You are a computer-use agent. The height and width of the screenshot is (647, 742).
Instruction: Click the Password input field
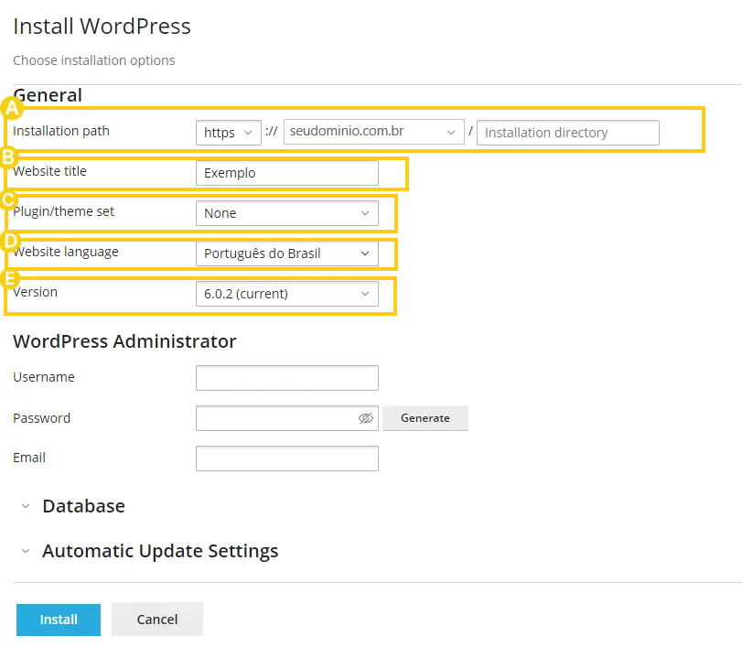click(287, 418)
